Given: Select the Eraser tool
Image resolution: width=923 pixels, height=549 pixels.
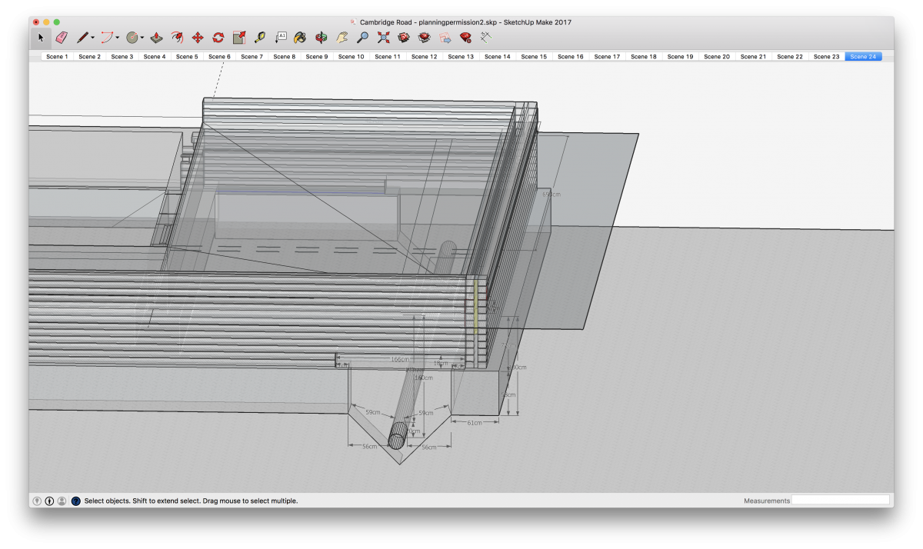Looking at the screenshot, I should [61, 36].
